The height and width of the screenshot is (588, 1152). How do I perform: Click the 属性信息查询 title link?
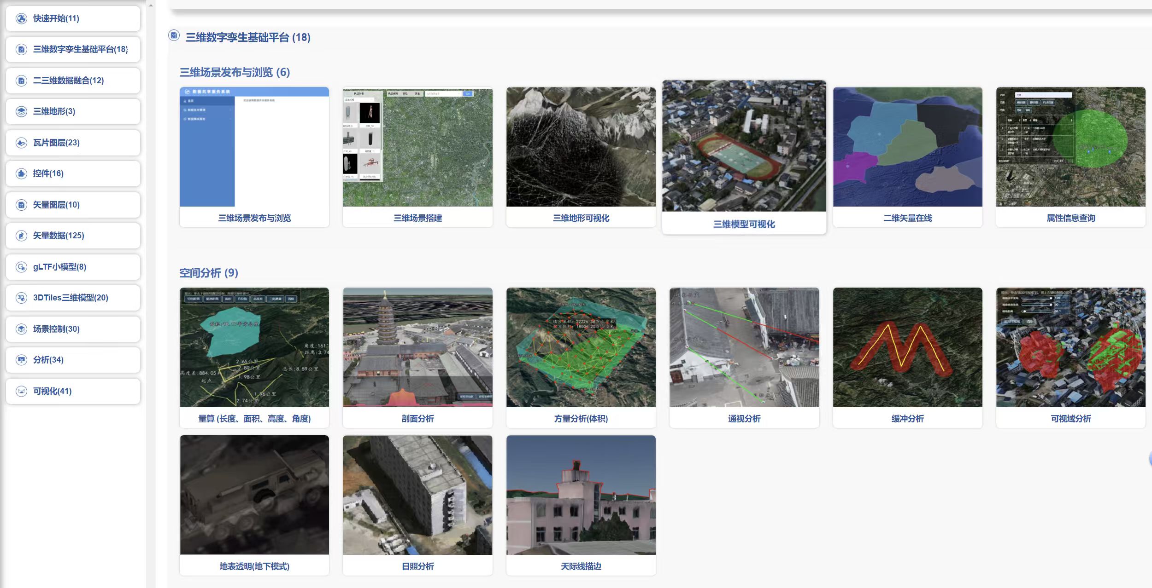click(1070, 218)
